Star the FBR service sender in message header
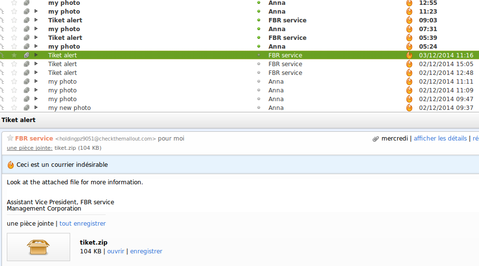The image size is (479, 266). (x=10, y=138)
